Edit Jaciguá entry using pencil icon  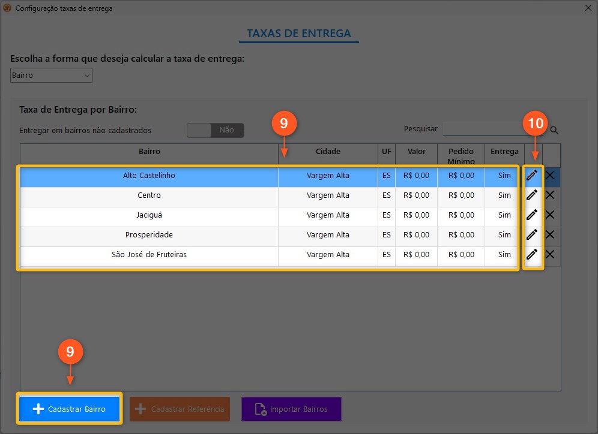[532, 215]
